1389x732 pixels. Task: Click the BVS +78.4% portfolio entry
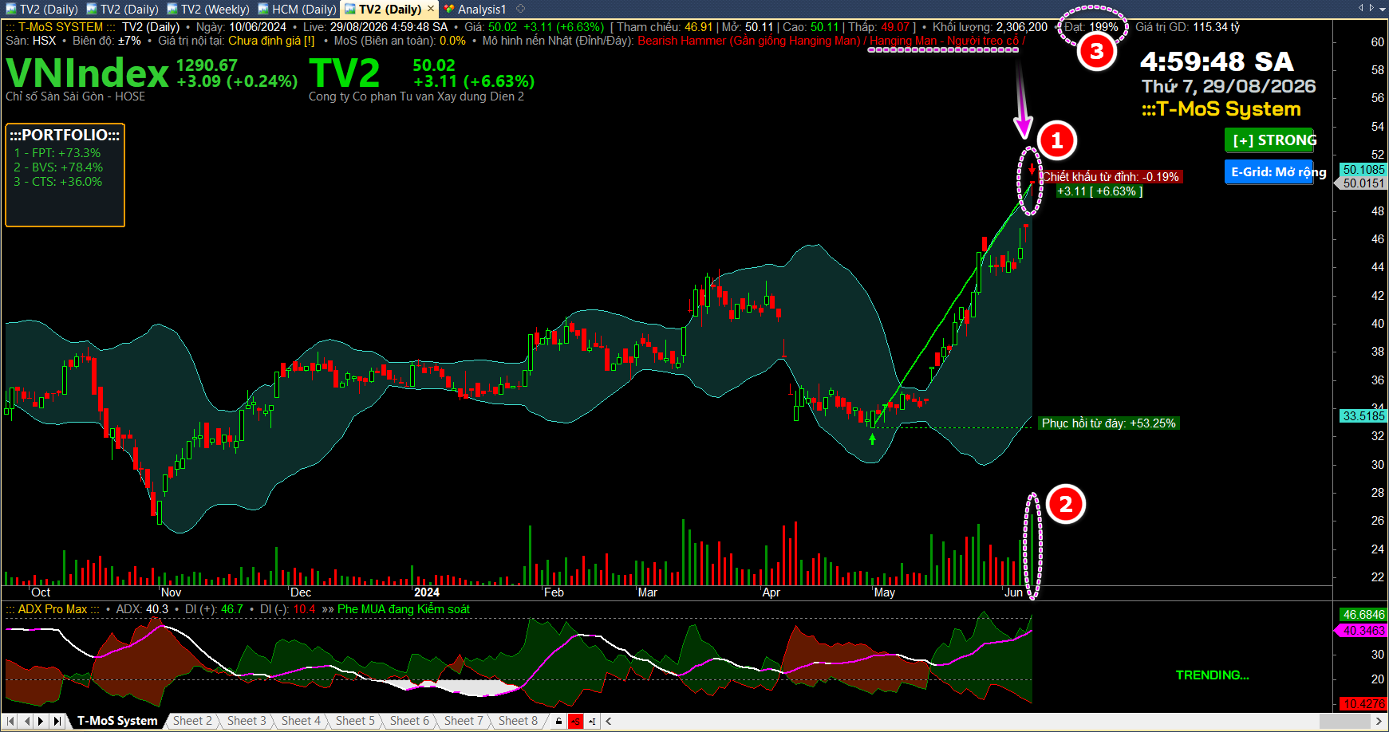point(58,167)
